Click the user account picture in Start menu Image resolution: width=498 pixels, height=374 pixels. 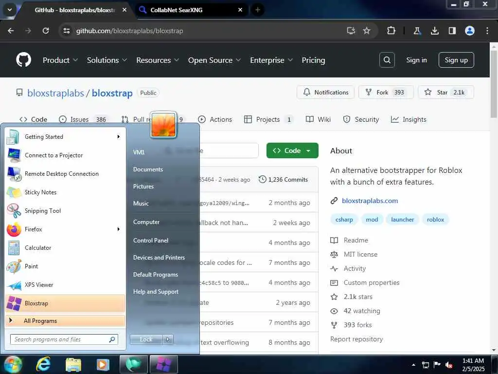[163, 125]
